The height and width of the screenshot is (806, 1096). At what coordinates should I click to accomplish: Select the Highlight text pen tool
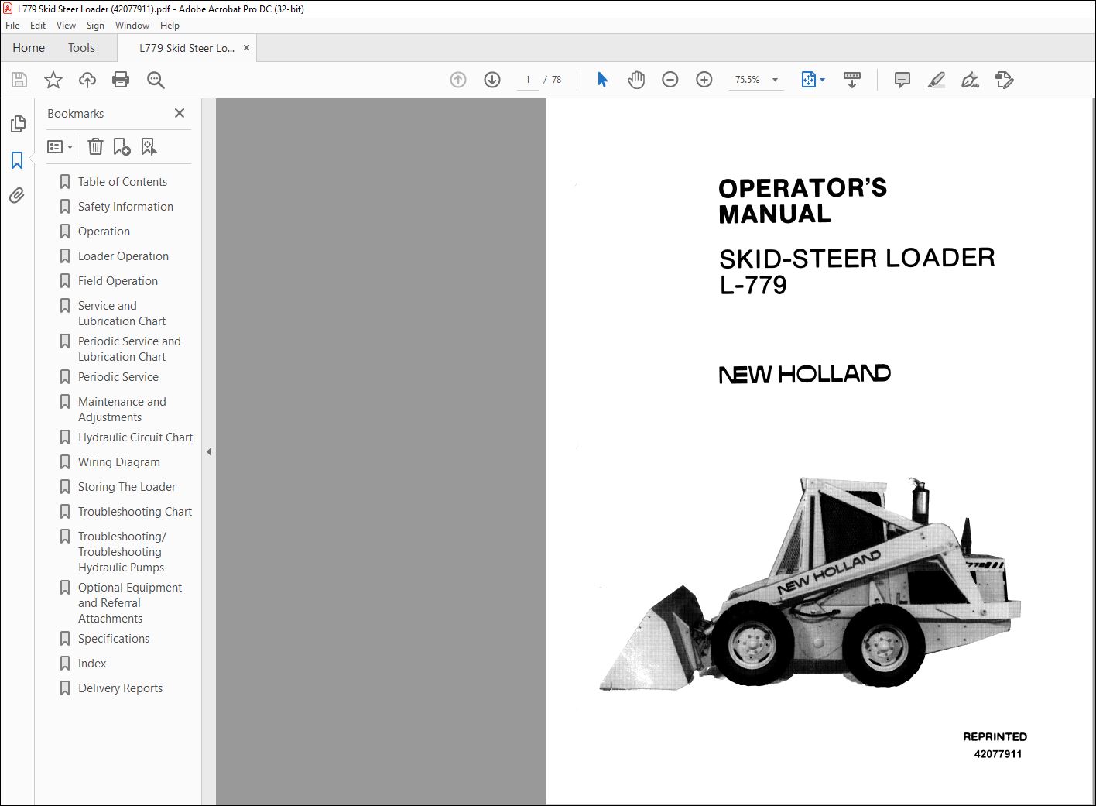tap(937, 80)
